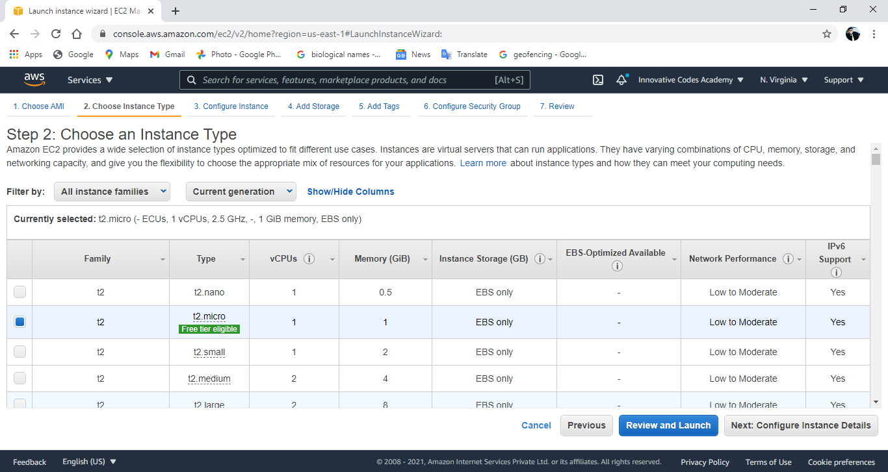Switch to step 4 Add Storage
The height and width of the screenshot is (472, 888).
(x=313, y=106)
